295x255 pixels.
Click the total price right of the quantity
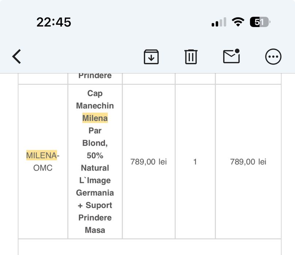point(248,162)
